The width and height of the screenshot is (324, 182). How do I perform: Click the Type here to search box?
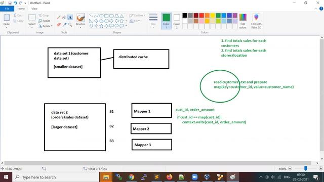coord(56,177)
